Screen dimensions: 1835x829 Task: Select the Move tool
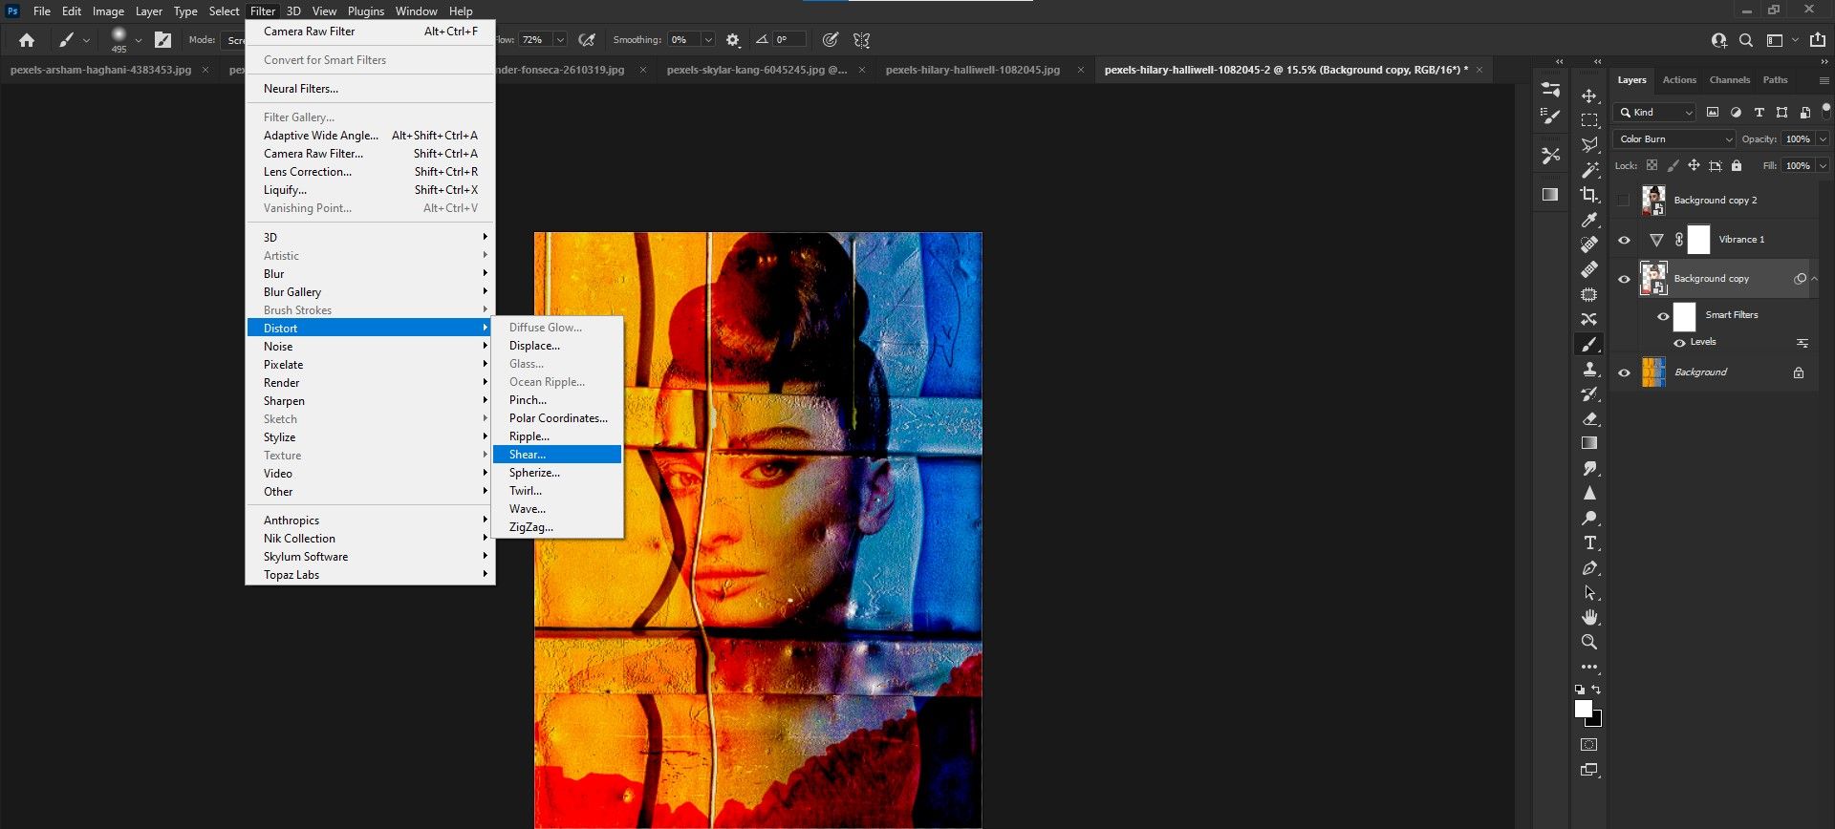coord(1589,96)
